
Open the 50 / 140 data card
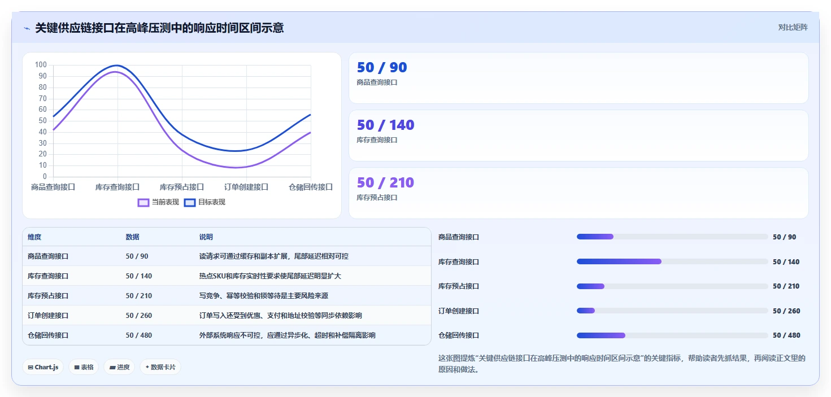(x=578, y=136)
